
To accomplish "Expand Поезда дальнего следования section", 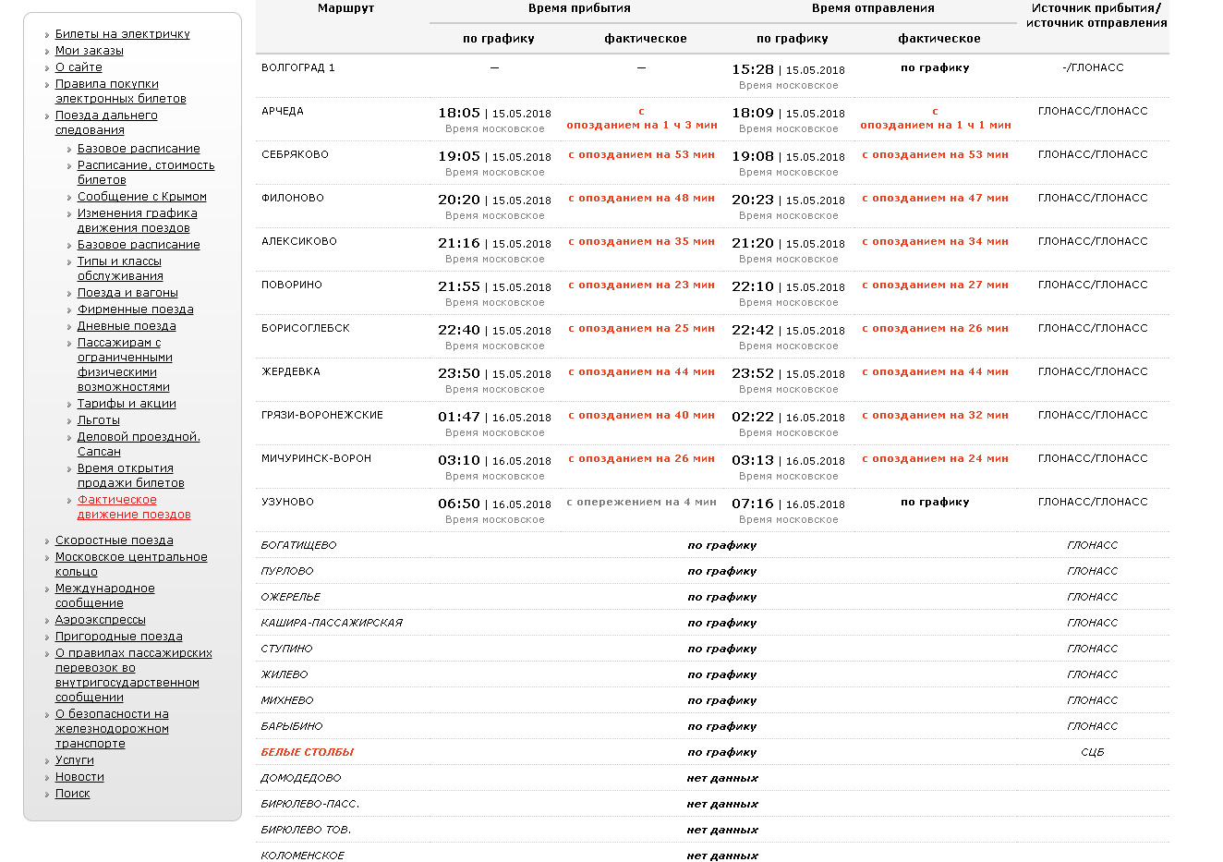I will [x=105, y=123].
